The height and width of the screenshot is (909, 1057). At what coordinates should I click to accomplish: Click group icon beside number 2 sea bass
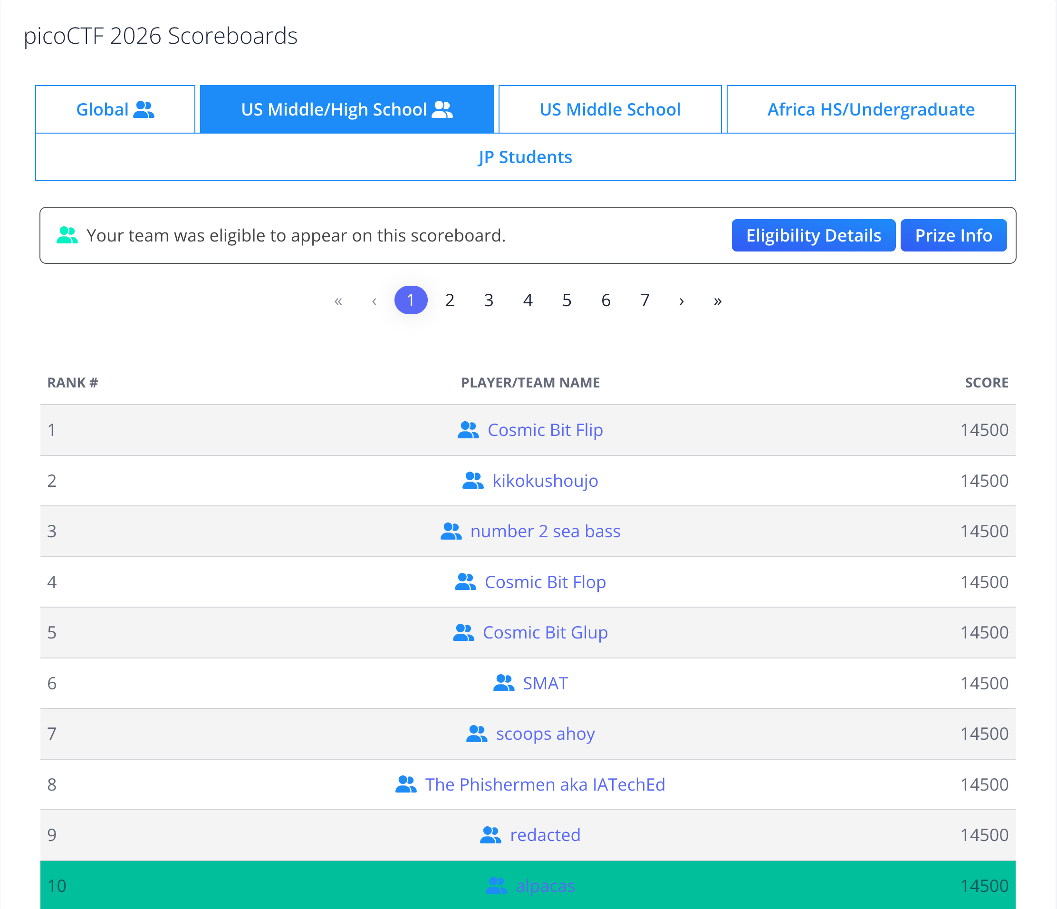coord(451,532)
